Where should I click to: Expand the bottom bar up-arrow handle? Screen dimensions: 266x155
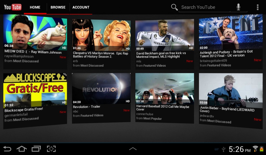[x=133, y=149]
